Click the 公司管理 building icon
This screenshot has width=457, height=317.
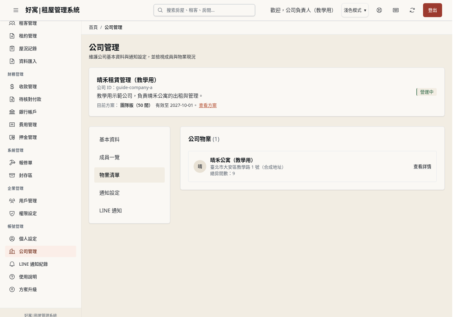tap(12, 251)
